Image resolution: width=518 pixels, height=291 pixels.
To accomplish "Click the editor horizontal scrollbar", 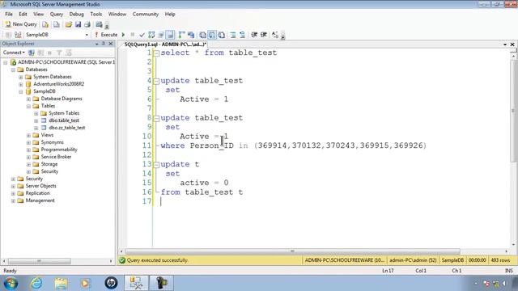I will 292,251.
